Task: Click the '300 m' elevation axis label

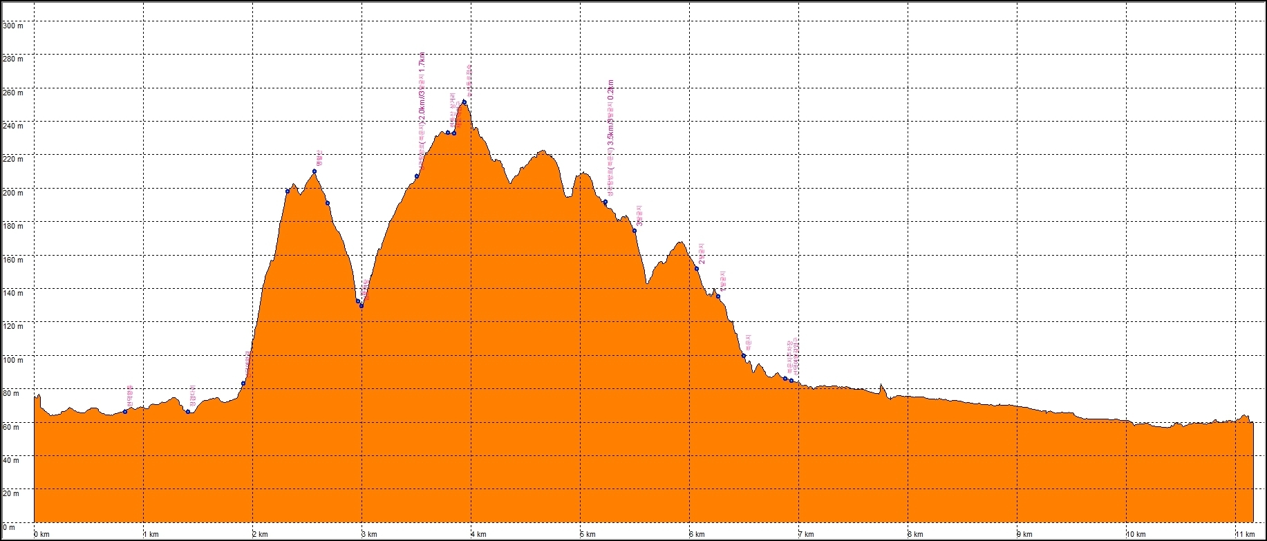Action: 13,26
